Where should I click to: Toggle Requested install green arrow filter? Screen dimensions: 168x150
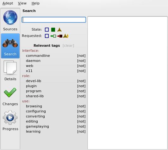(x=53, y=36)
